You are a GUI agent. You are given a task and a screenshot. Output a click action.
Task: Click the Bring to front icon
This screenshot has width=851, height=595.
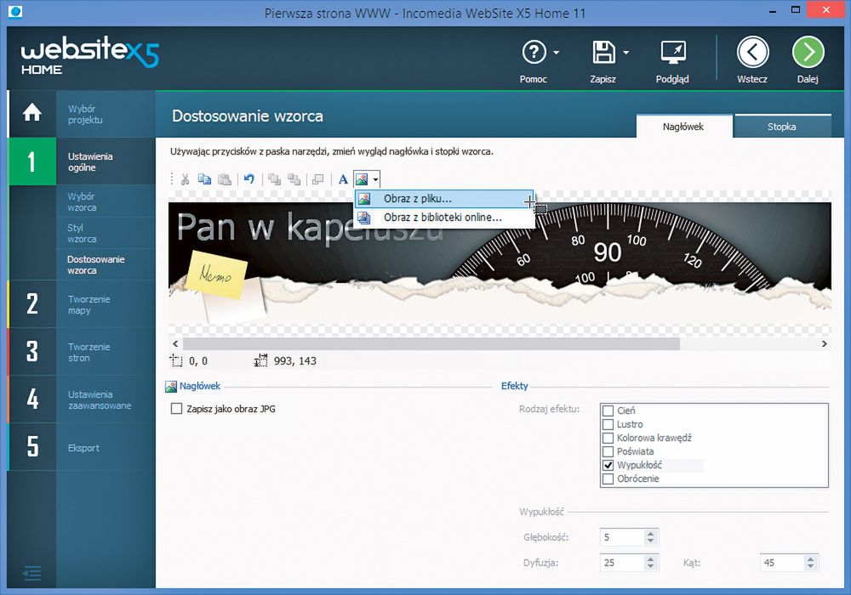pyautogui.click(x=275, y=179)
